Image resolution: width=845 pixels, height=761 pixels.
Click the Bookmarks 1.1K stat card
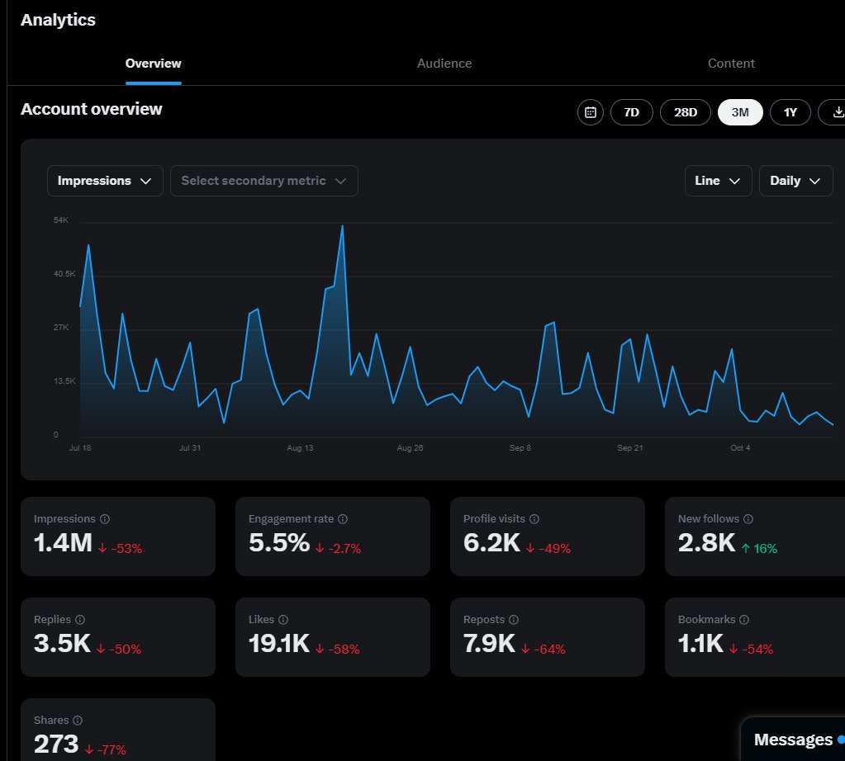click(755, 637)
